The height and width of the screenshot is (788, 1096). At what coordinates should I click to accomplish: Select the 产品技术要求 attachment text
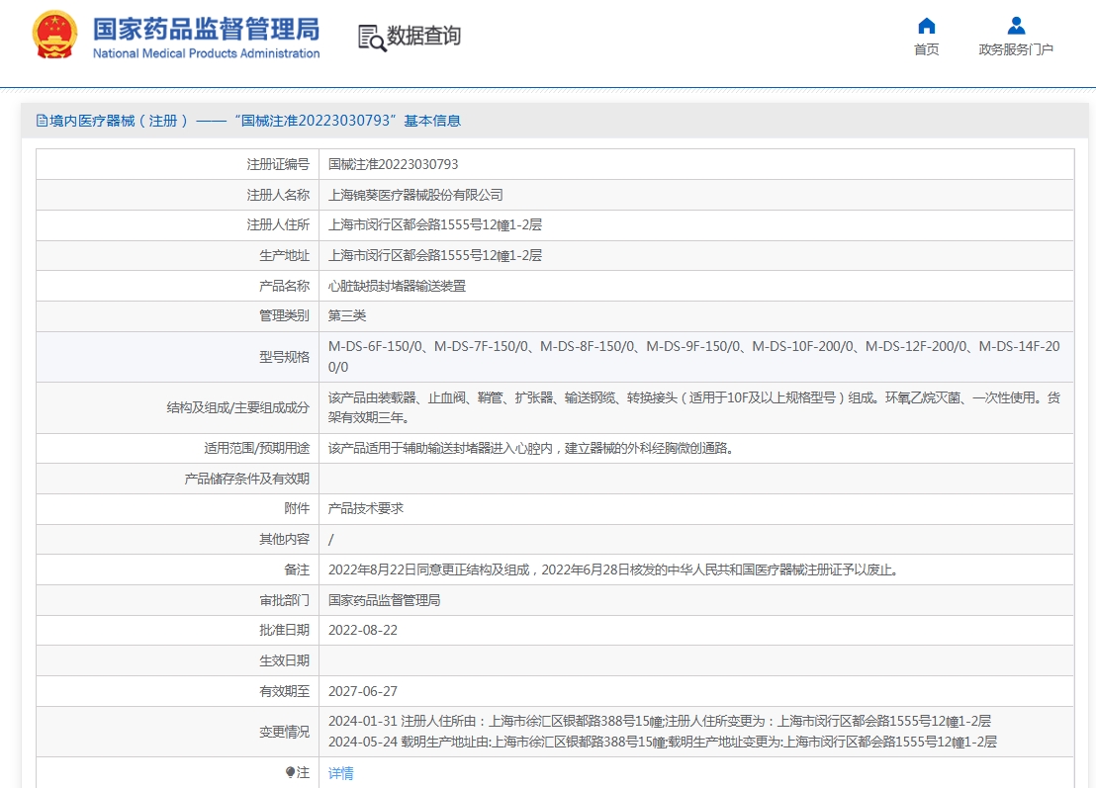(x=366, y=508)
